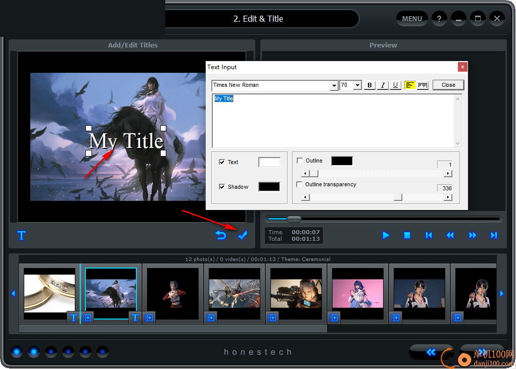Image resolution: width=516 pixels, height=369 pixels.
Task: Toggle the Text checkbox
Action: (x=222, y=162)
